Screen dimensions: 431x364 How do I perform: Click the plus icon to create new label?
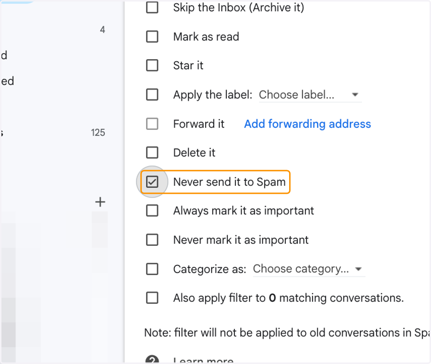pos(100,202)
